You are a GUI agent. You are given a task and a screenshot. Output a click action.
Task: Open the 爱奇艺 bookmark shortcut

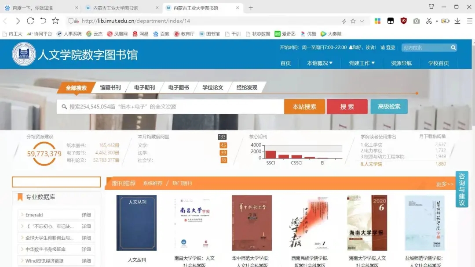(285, 34)
